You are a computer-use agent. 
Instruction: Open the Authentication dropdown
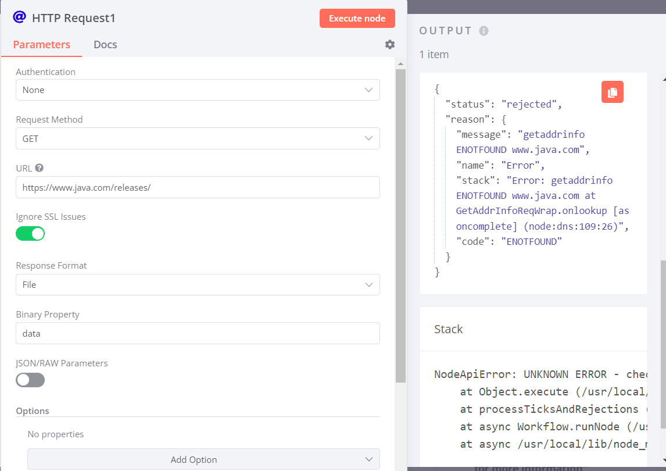click(x=198, y=90)
